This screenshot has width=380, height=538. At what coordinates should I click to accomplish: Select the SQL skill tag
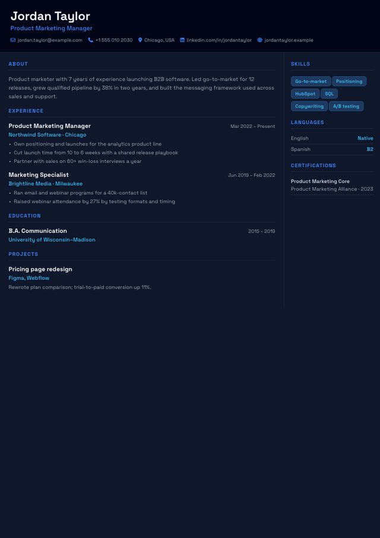click(330, 94)
